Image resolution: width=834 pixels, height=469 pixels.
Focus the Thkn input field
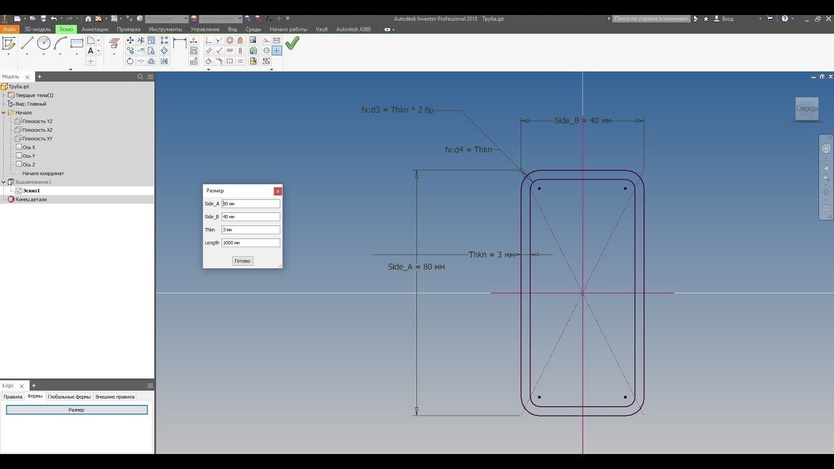(251, 230)
